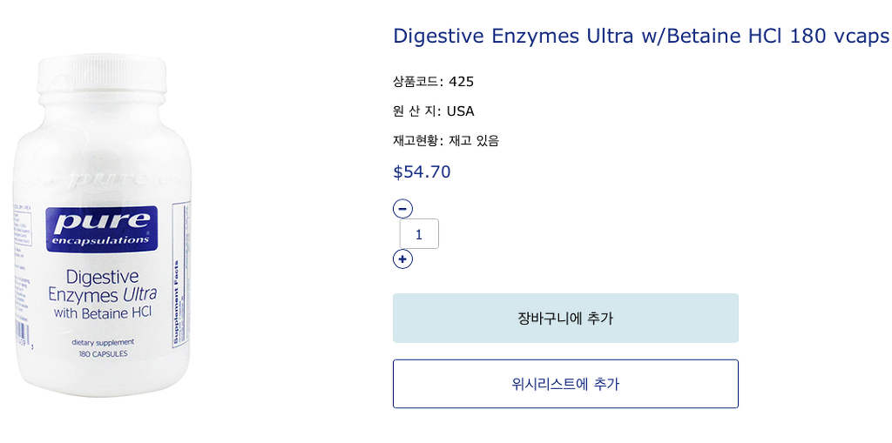This screenshot has width=892, height=443.
Task: Click the blue Pure Encapsulations logo on bottle
Action: [102, 228]
